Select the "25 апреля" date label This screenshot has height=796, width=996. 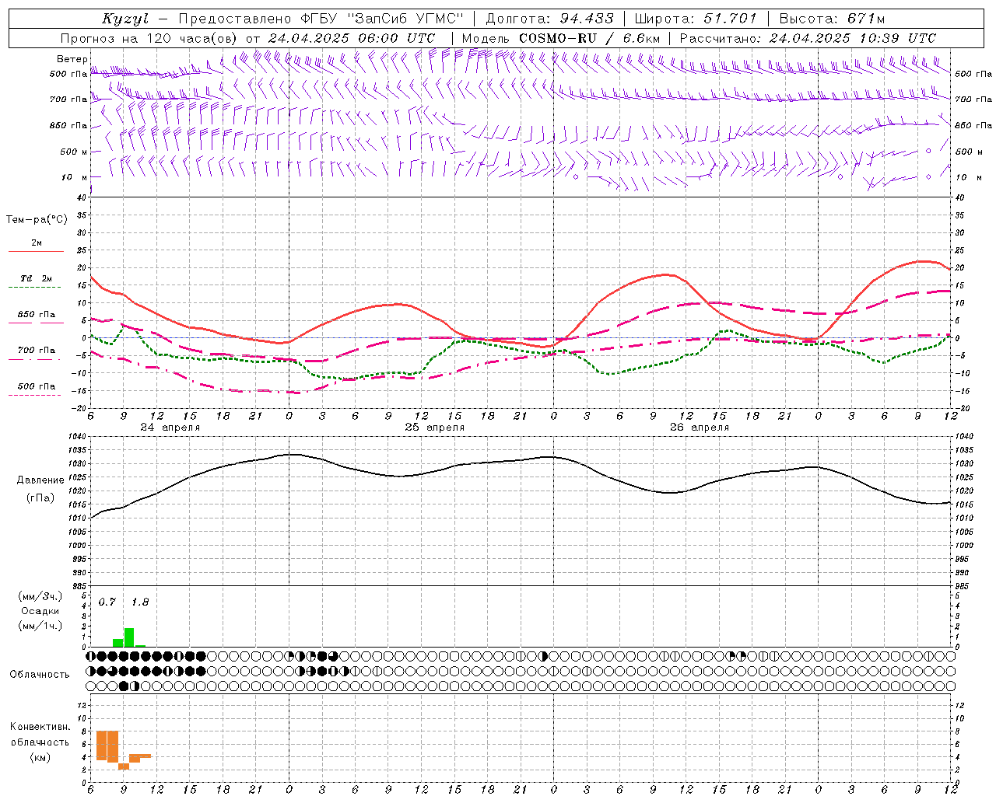(435, 428)
